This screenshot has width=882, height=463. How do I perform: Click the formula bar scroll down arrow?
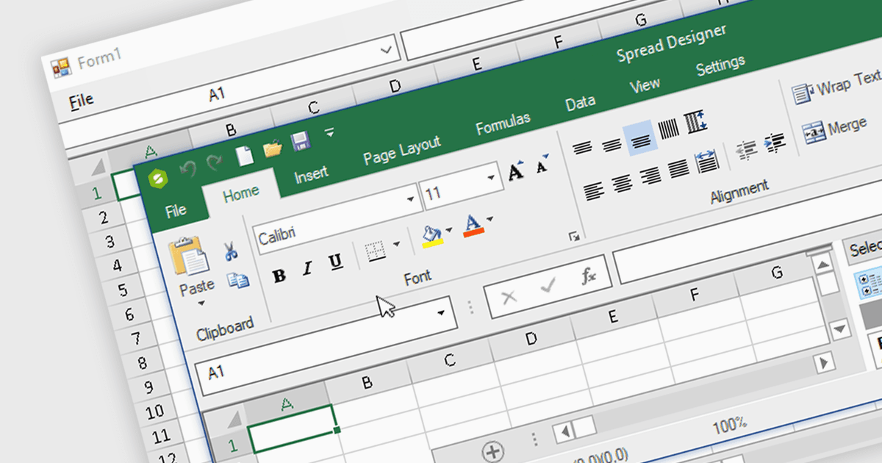pos(839,329)
